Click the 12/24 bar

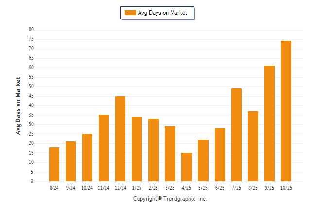120,139
